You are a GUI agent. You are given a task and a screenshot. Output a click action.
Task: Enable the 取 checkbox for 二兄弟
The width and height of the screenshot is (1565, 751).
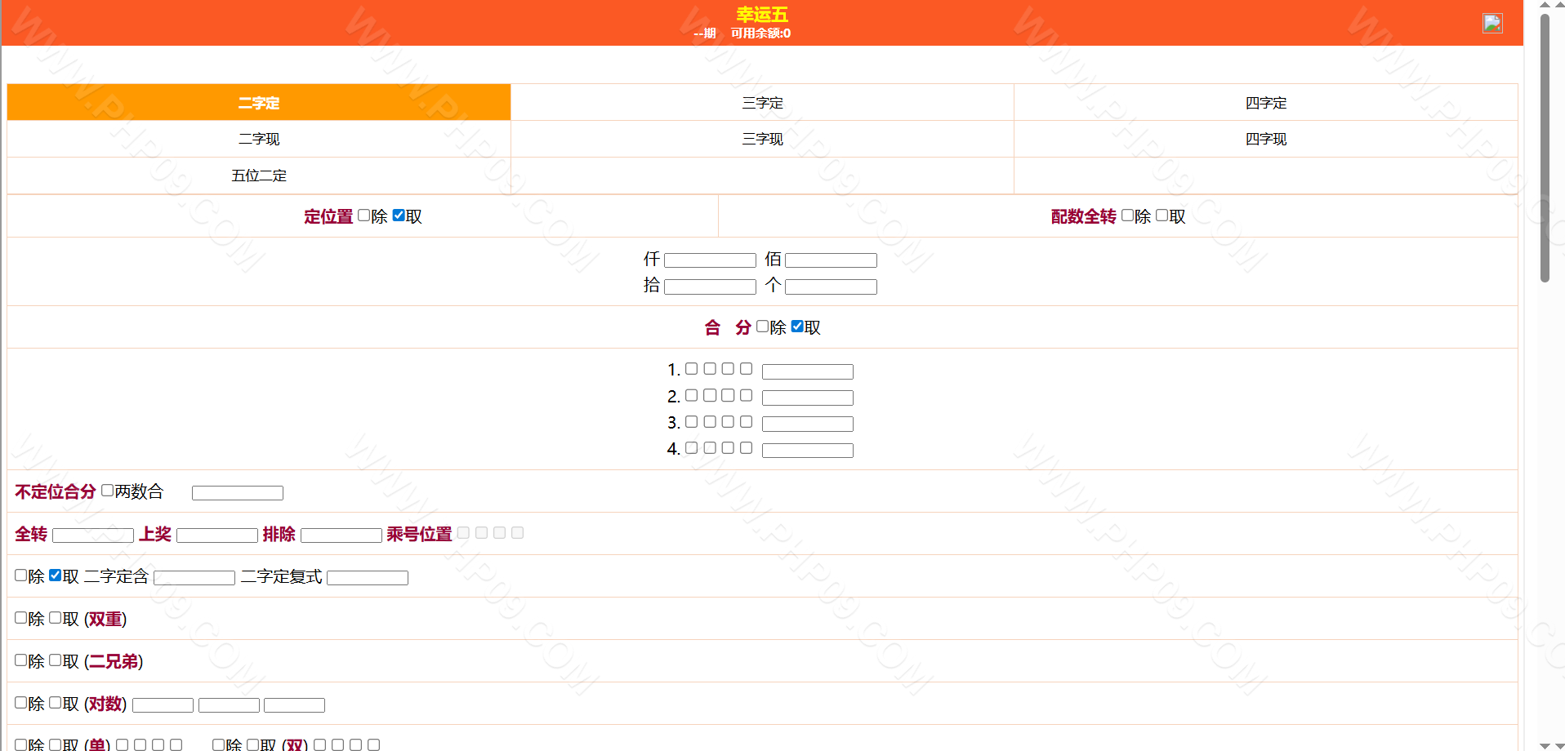[x=56, y=660]
